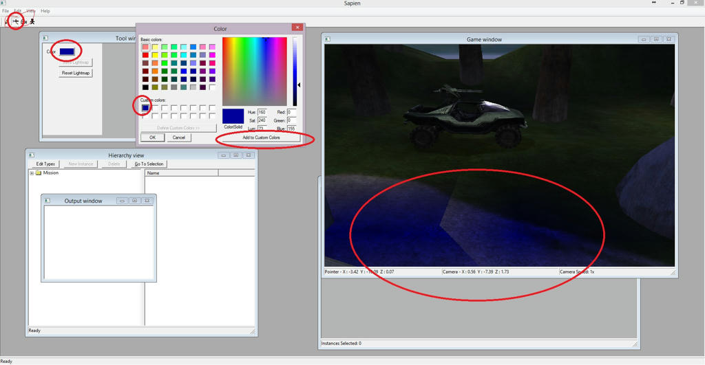The height and width of the screenshot is (365, 705).
Task: Click Add to Custom Colors
Action: (261, 137)
